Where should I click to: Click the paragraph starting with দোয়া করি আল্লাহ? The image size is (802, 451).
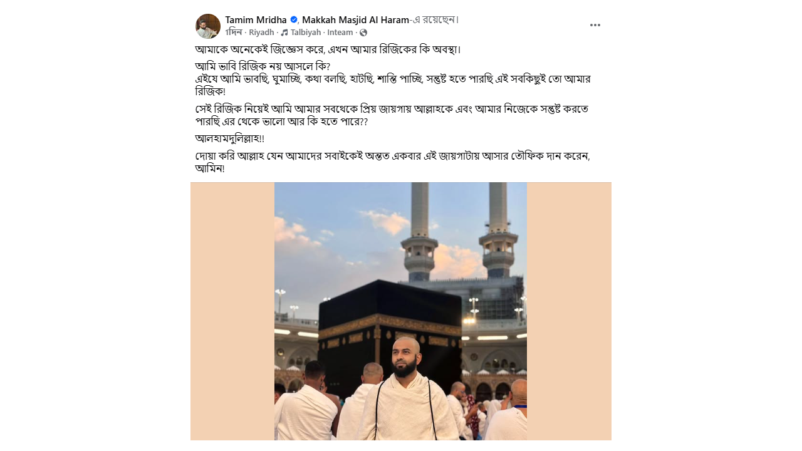pyautogui.click(x=393, y=162)
